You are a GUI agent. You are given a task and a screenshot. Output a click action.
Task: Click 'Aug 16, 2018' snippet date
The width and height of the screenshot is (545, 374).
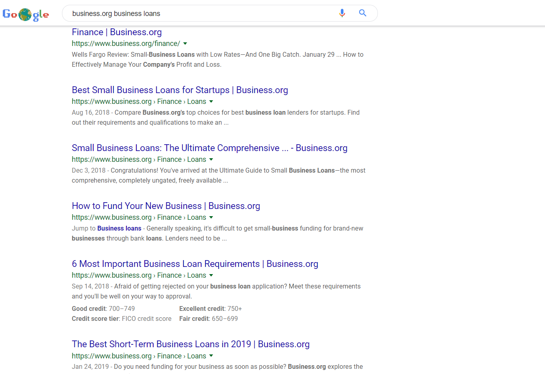tap(91, 112)
